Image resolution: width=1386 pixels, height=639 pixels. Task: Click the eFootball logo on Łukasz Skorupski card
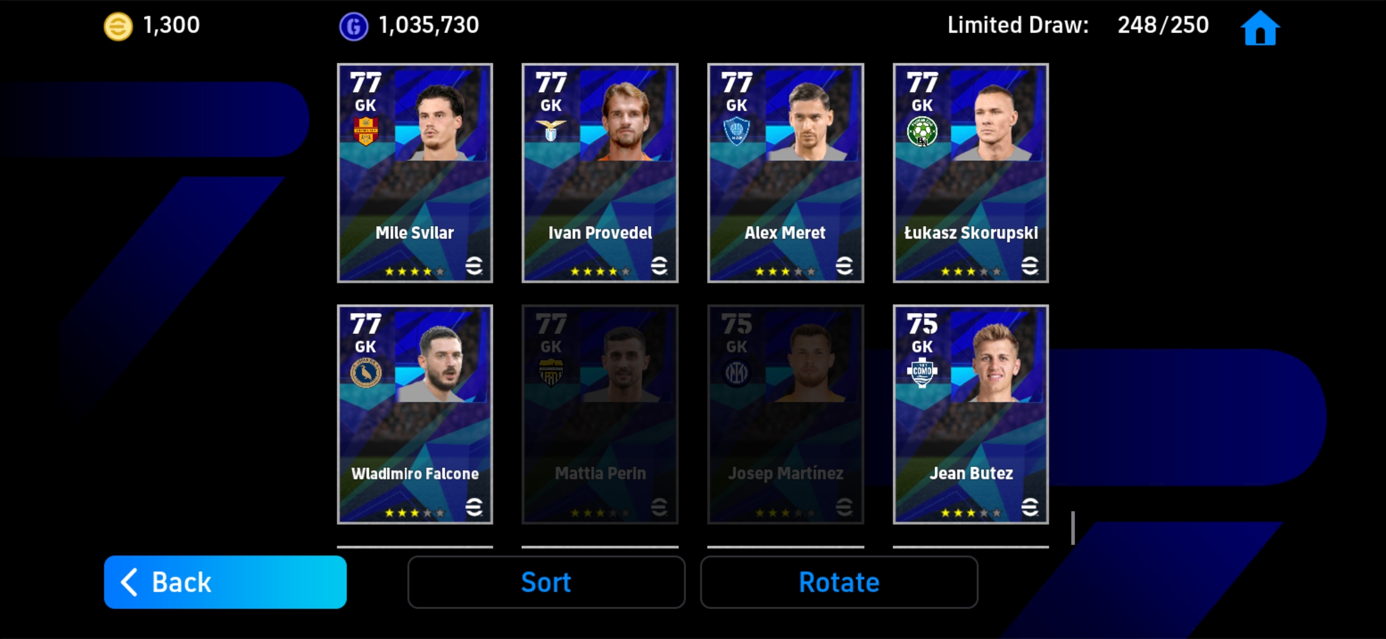tap(1030, 266)
